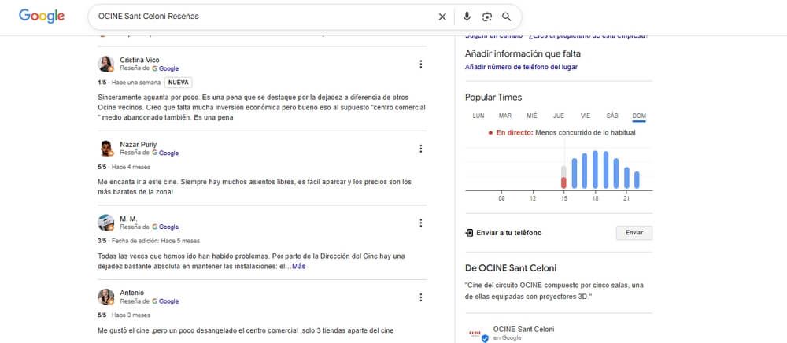Click the Enviar button

click(634, 233)
